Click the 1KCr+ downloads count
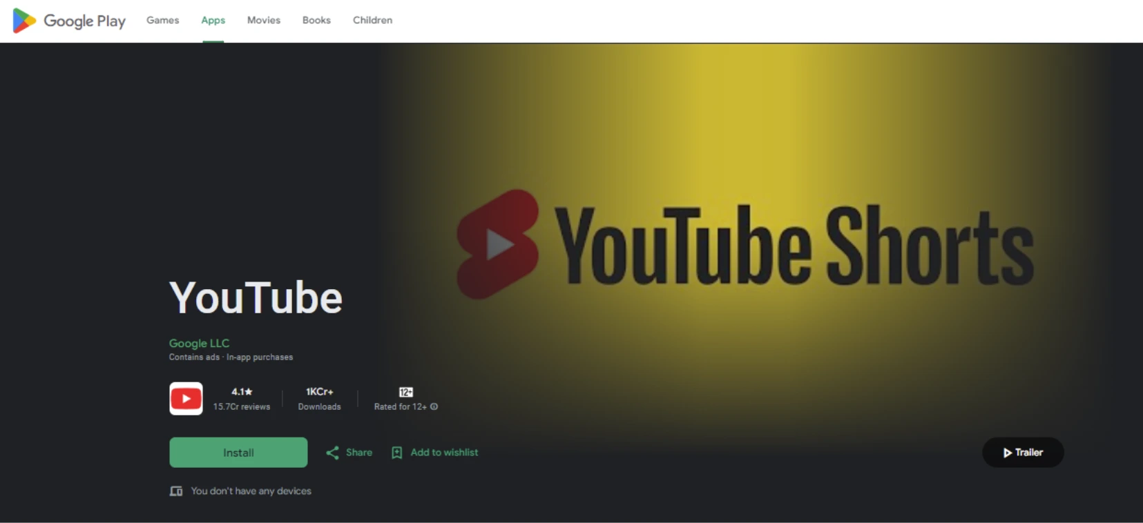 (x=320, y=391)
